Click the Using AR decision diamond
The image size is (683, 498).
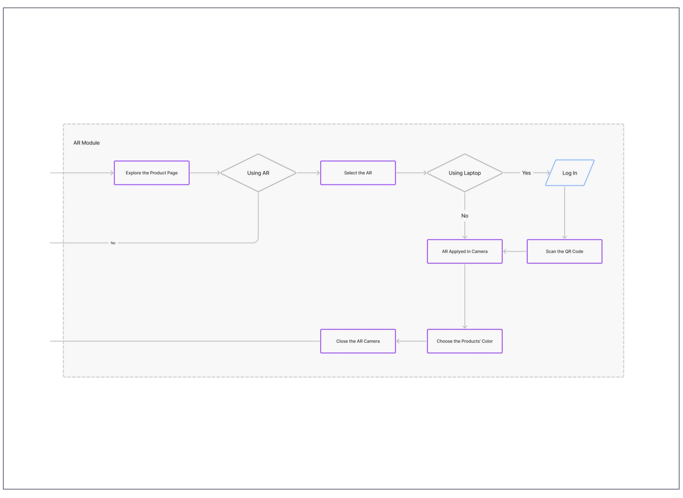pyautogui.click(x=258, y=173)
